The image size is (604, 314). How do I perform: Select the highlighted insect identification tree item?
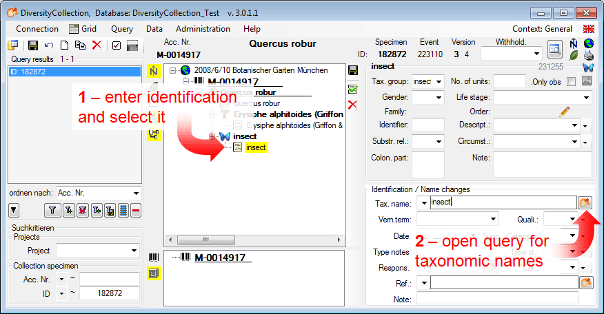click(255, 147)
